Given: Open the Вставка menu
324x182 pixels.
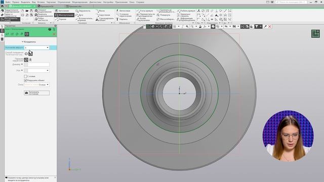Looking at the screenshot, I should (x=41, y=2).
